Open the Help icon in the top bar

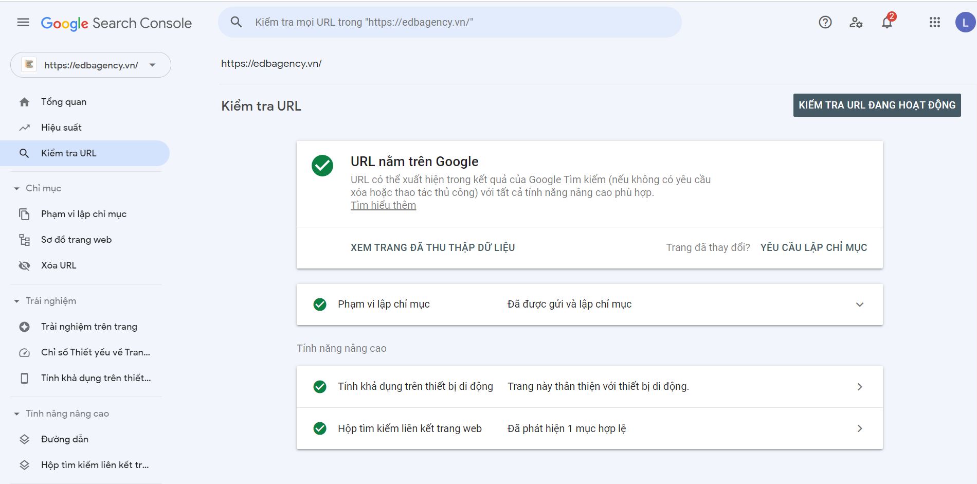pos(825,22)
